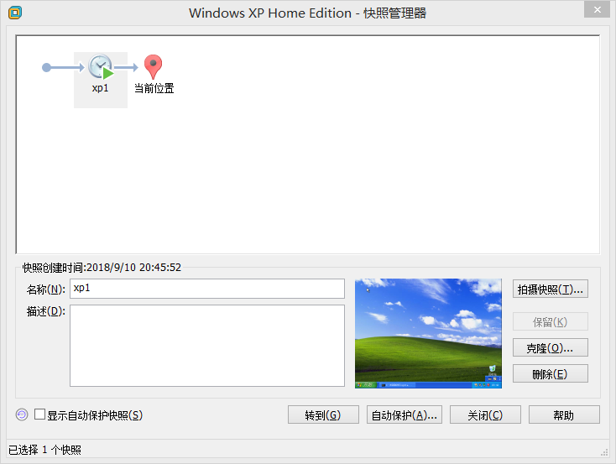The height and width of the screenshot is (464, 616).
Task: Click the 拍摄快照(T) take snapshot button
Action: pos(550,289)
